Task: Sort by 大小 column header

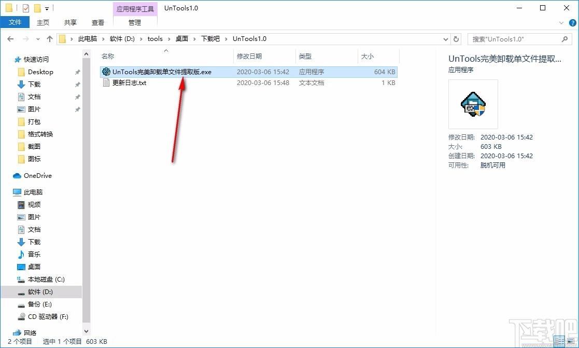Action: 367,56
